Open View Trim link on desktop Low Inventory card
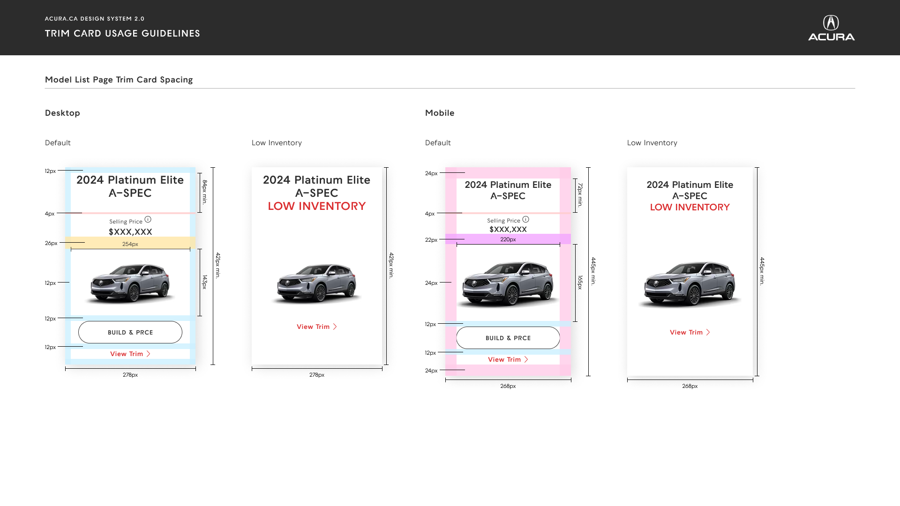This screenshot has height=506, width=900. tap(316, 327)
